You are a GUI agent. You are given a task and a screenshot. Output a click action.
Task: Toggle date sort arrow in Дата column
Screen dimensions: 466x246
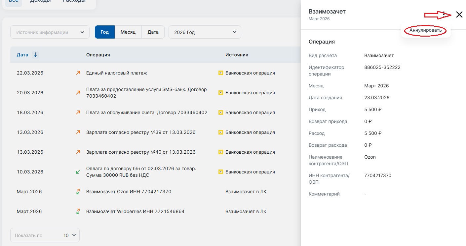tap(35, 55)
